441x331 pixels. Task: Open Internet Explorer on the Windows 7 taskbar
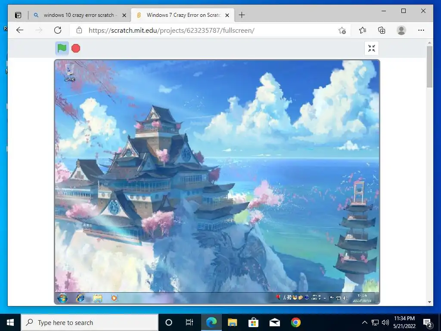pyautogui.click(x=80, y=298)
